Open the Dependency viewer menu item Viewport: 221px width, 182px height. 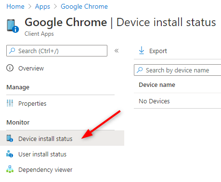point(45,170)
